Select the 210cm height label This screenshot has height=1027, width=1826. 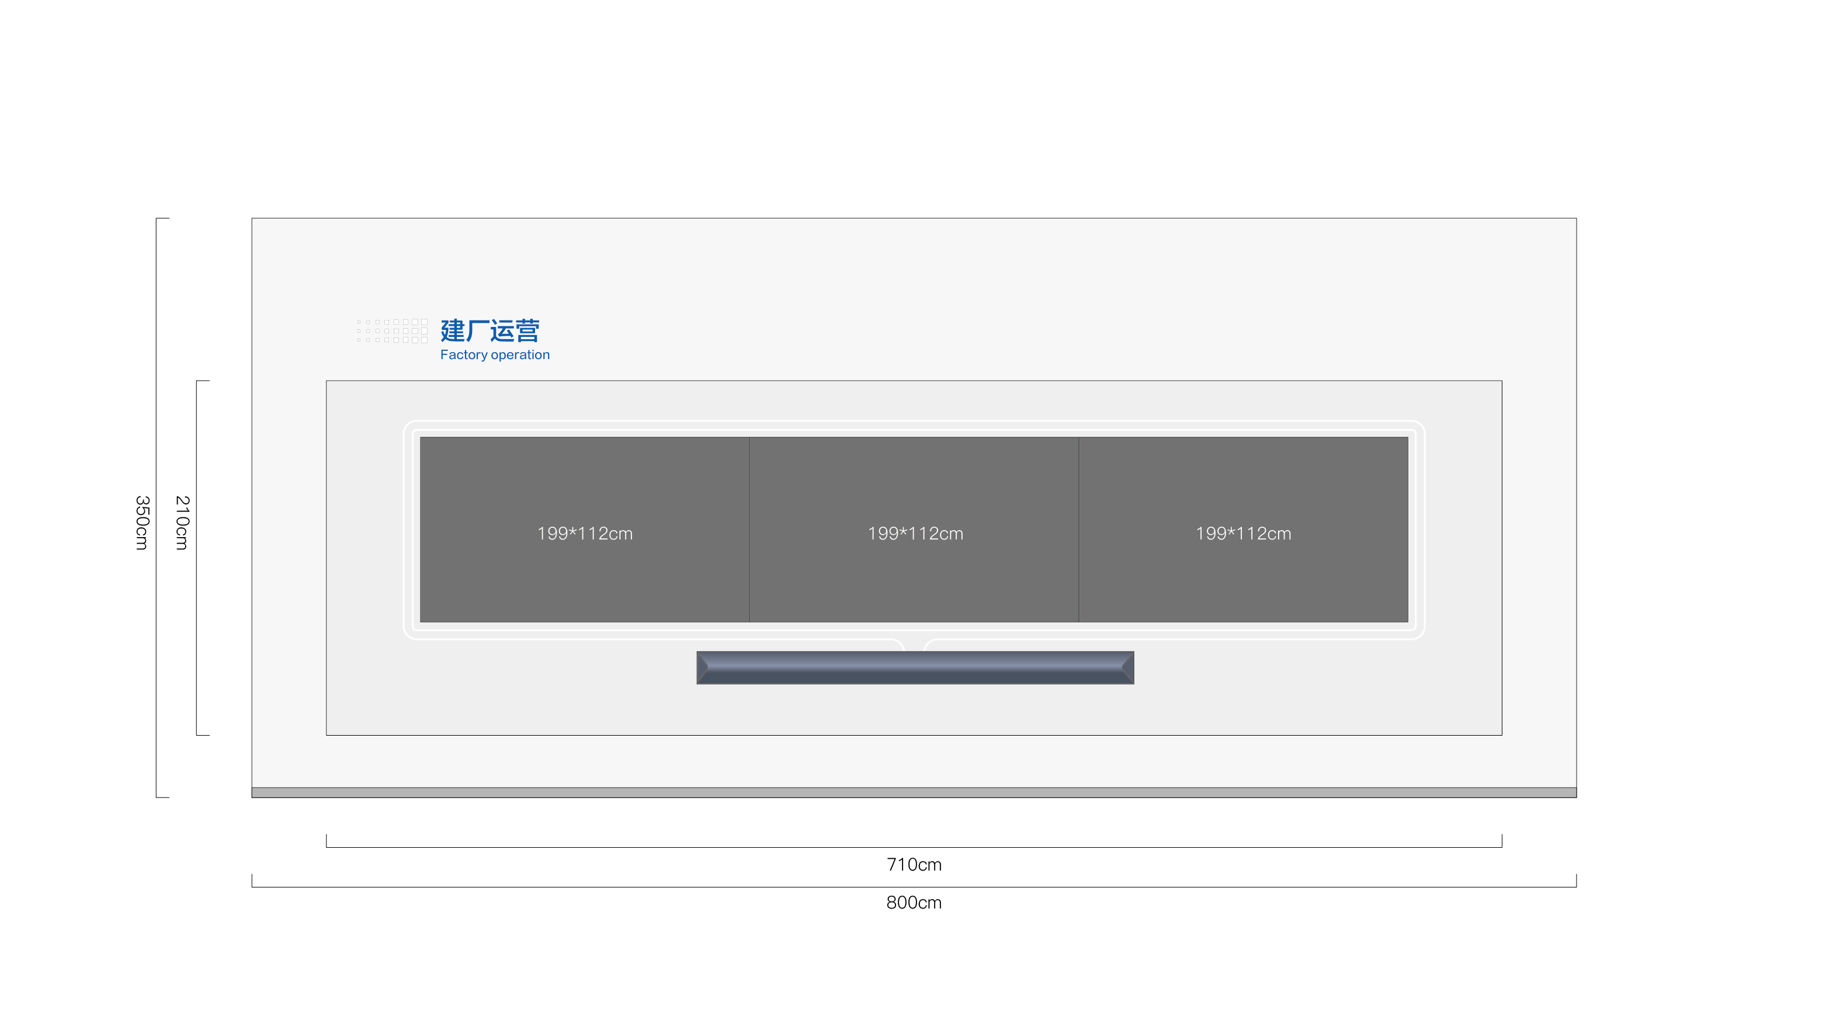tap(182, 523)
